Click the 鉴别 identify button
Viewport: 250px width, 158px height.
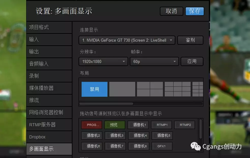(x=190, y=40)
